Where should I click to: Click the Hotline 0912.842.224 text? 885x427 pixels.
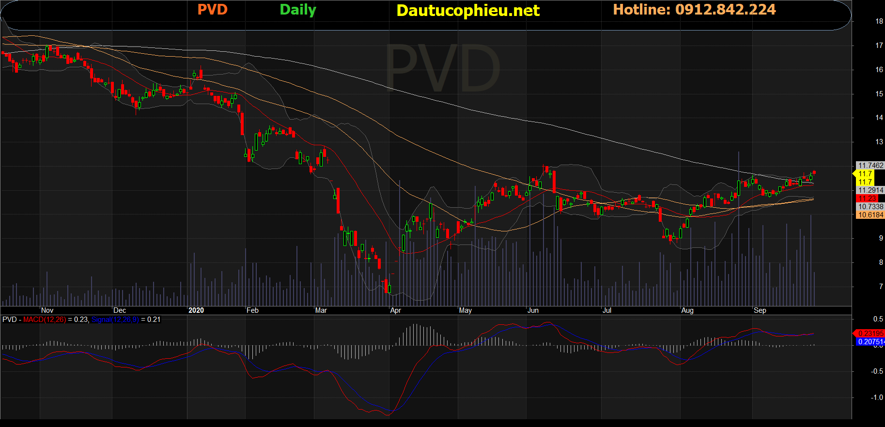click(694, 10)
